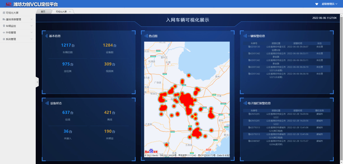
Task: Click the 车辆总数 label
Action: (x=68, y=52)
